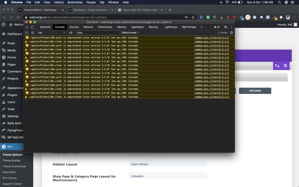Switch to the Network tab

coord(88,27)
